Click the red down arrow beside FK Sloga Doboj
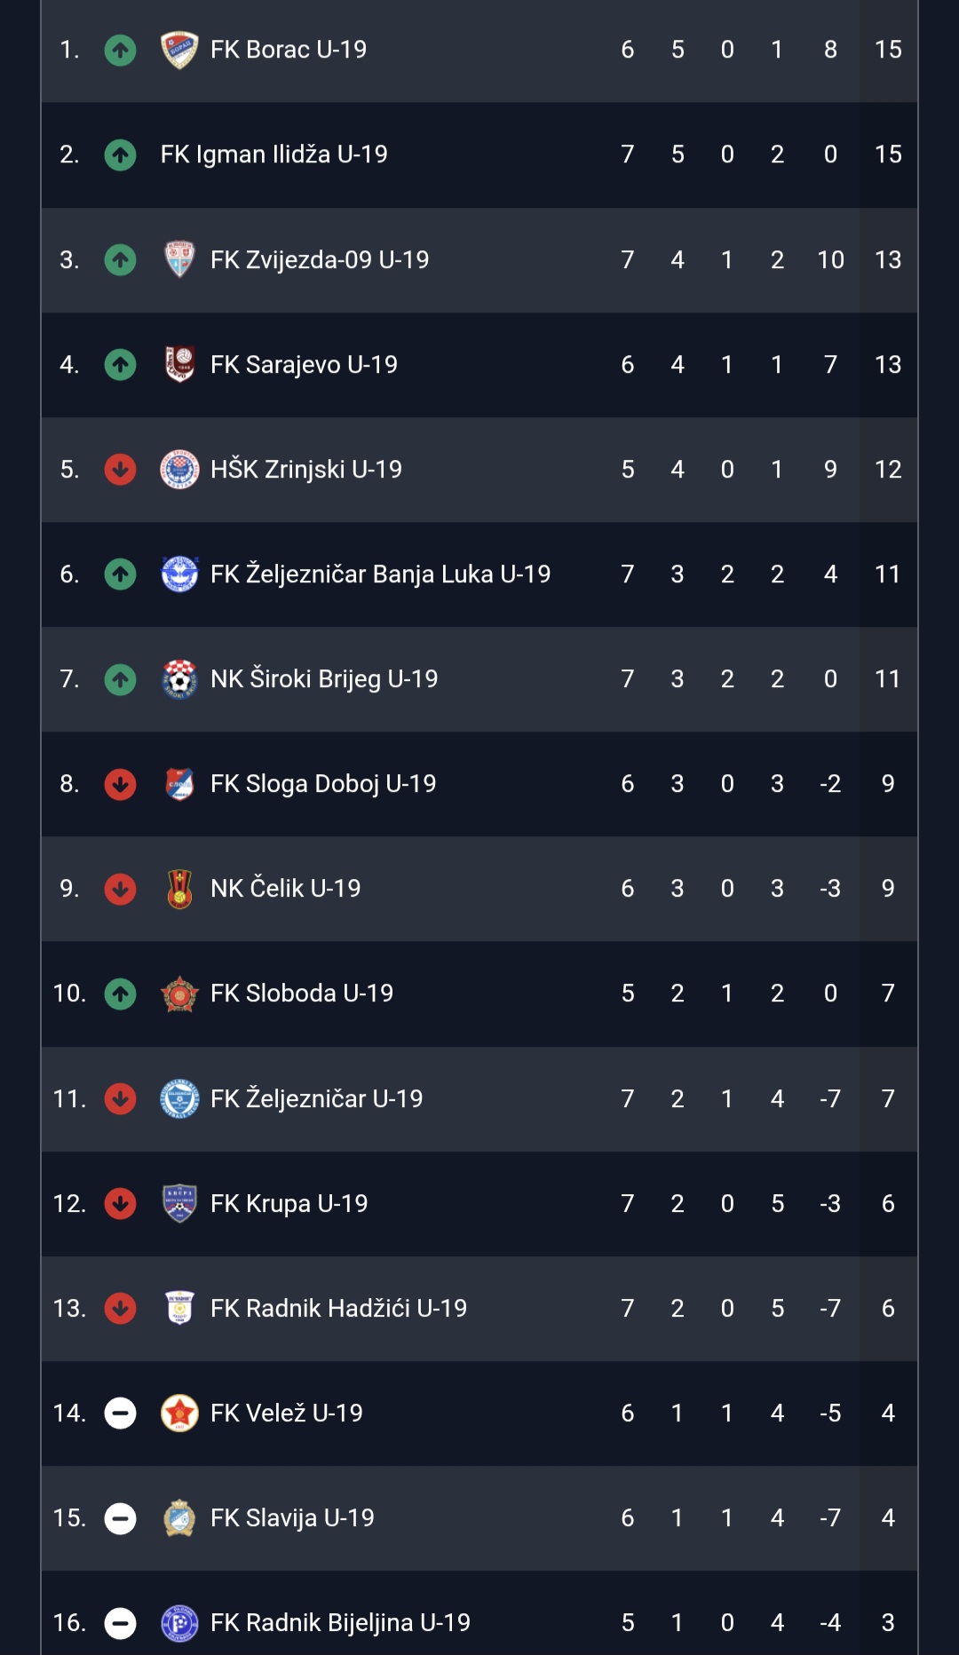The height and width of the screenshot is (1655, 959). (x=120, y=784)
